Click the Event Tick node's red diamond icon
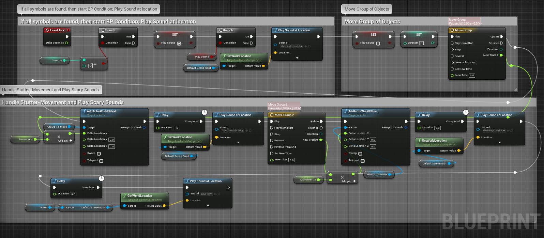This screenshot has width=544, height=238. tap(47, 30)
